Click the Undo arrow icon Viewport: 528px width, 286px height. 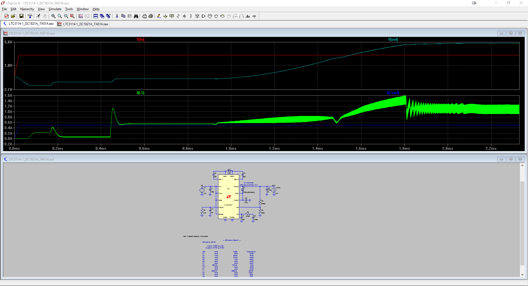pos(222,16)
